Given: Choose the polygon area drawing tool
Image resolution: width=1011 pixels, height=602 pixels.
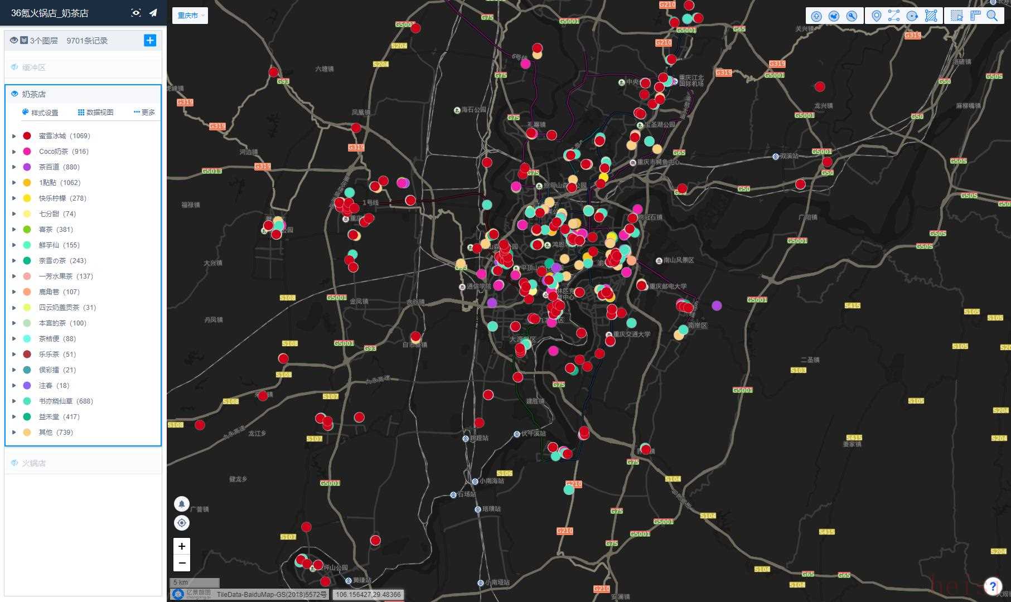Looking at the screenshot, I should click(931, 16).
